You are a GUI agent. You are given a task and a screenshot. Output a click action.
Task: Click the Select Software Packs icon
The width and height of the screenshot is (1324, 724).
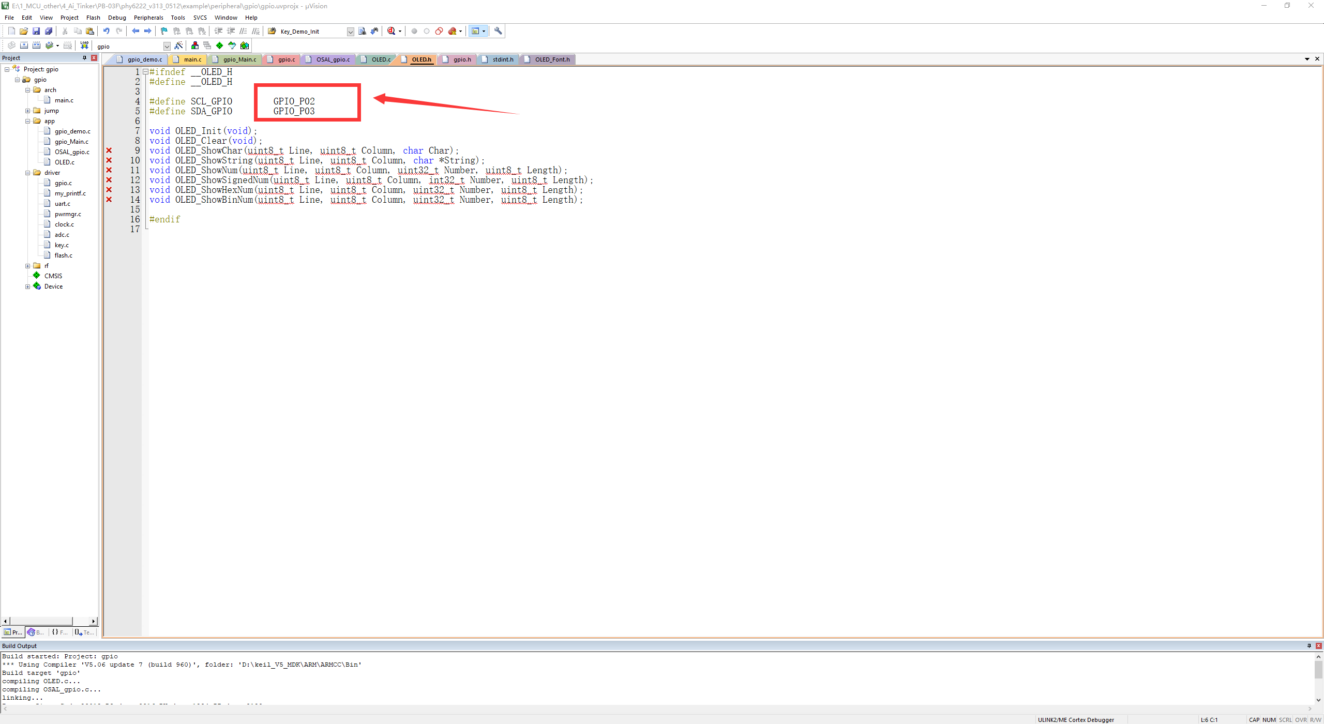232,46
